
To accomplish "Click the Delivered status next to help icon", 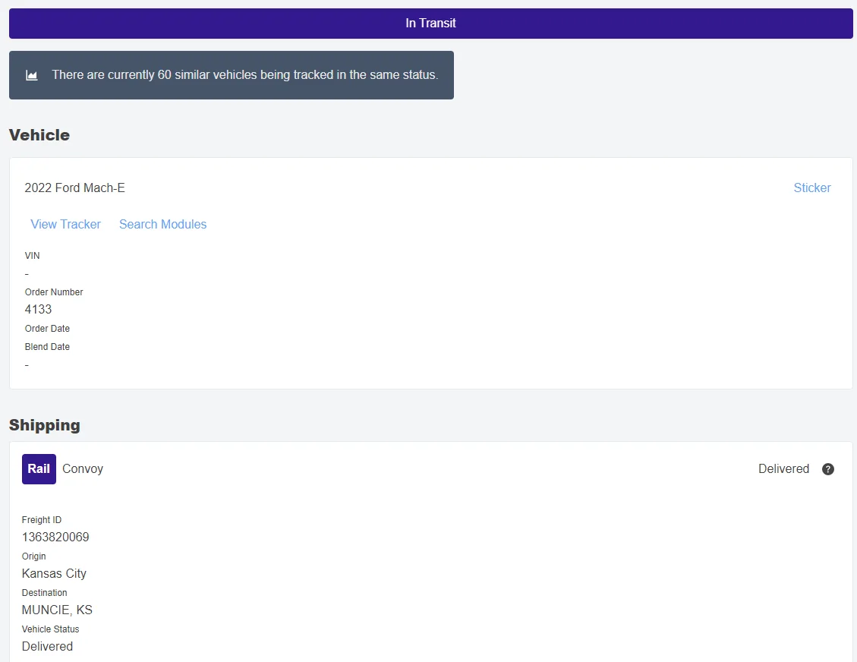I will [783, 468].
